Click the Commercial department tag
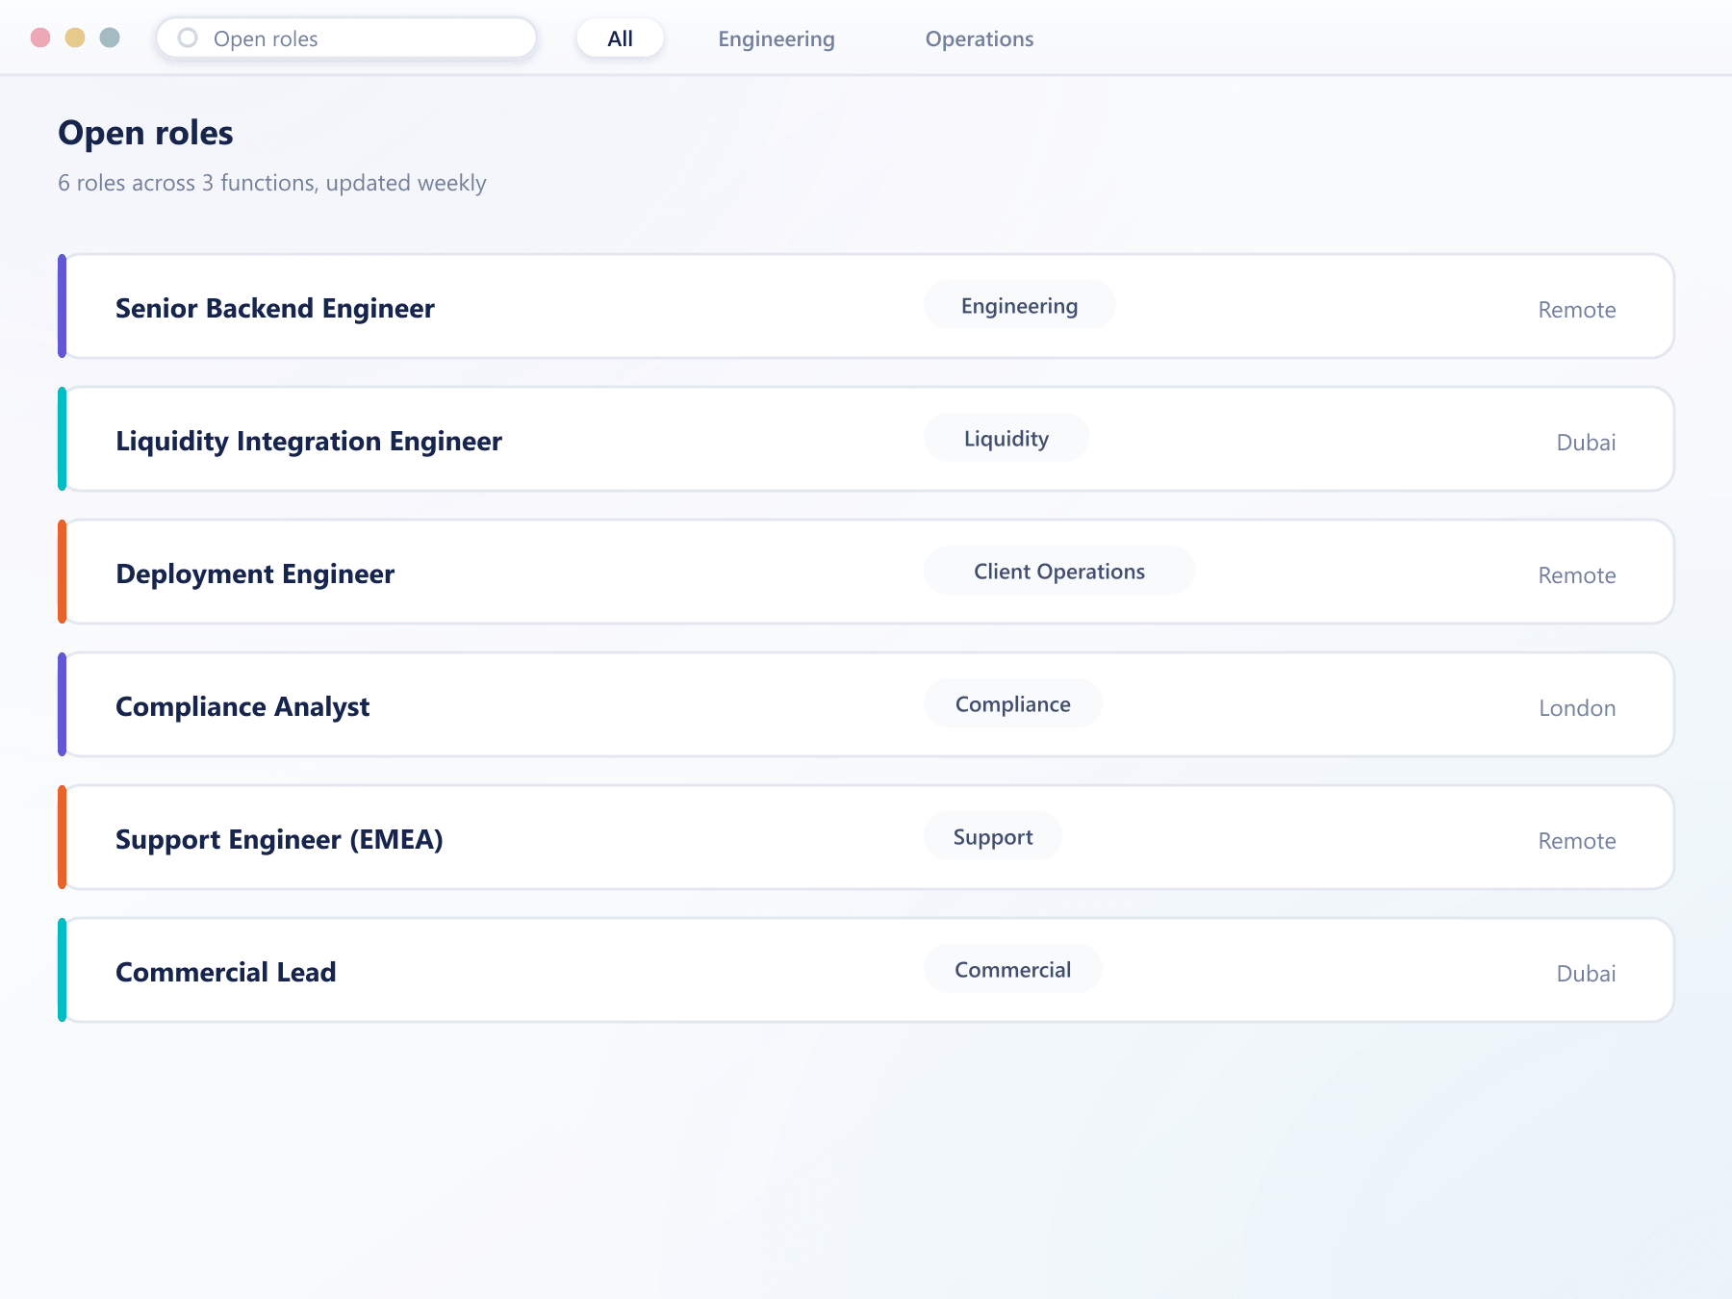The height and width of the screenshot is (1299, 1732). coord(1013,970)
